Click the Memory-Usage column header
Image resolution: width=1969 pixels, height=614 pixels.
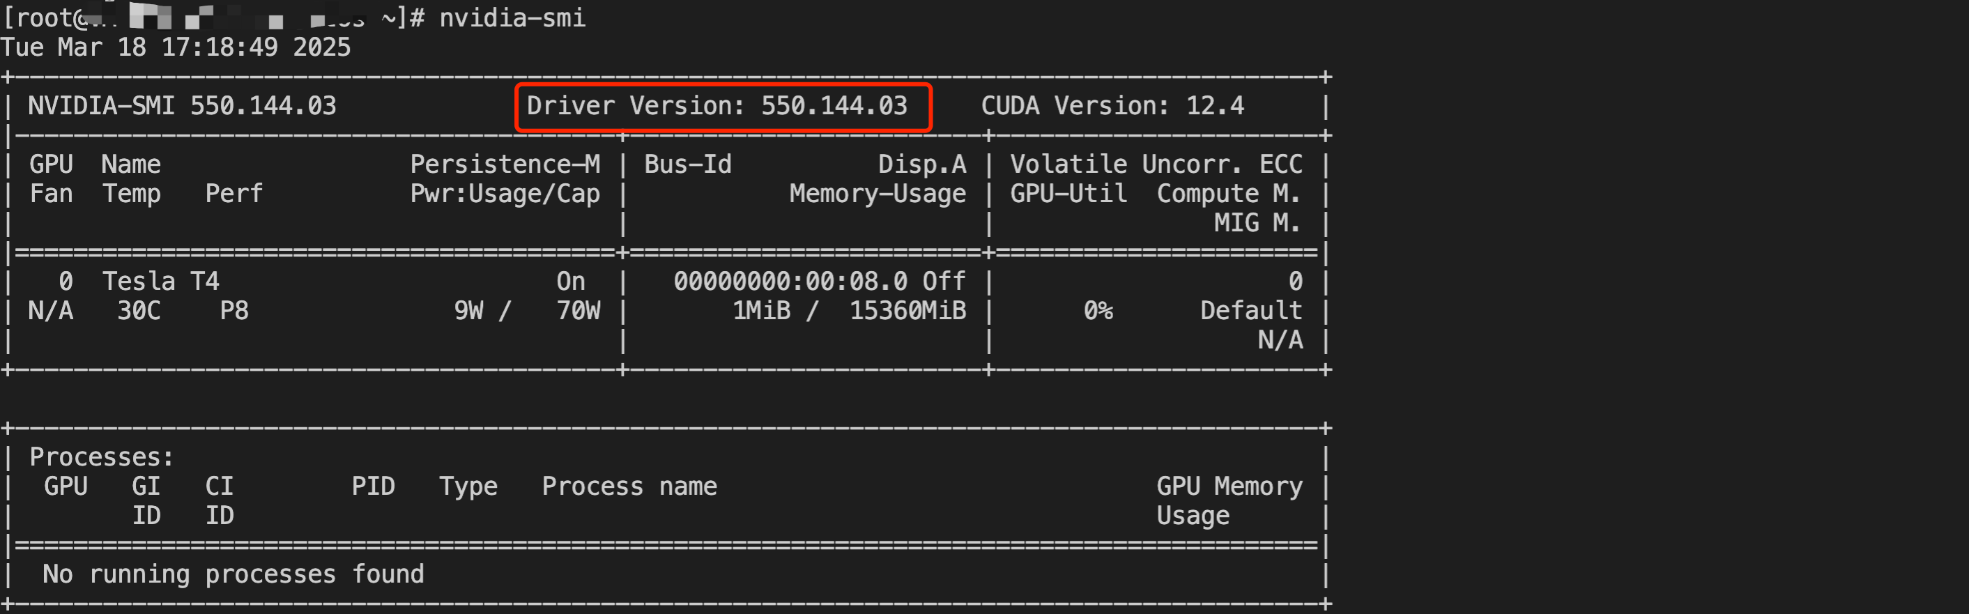(x=877, y=194)
